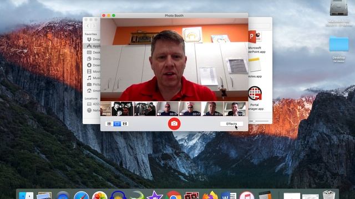
Task: Close the Photo Booth window
Action: [104, 15]
